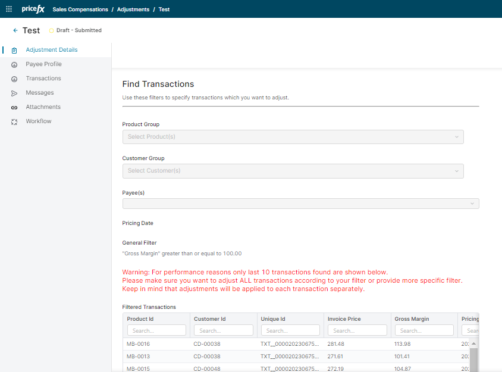This screenshot has height=372, width=502.
Task: Click the Adjustment Details clipboard icon
Action: [x=14, y=51]
